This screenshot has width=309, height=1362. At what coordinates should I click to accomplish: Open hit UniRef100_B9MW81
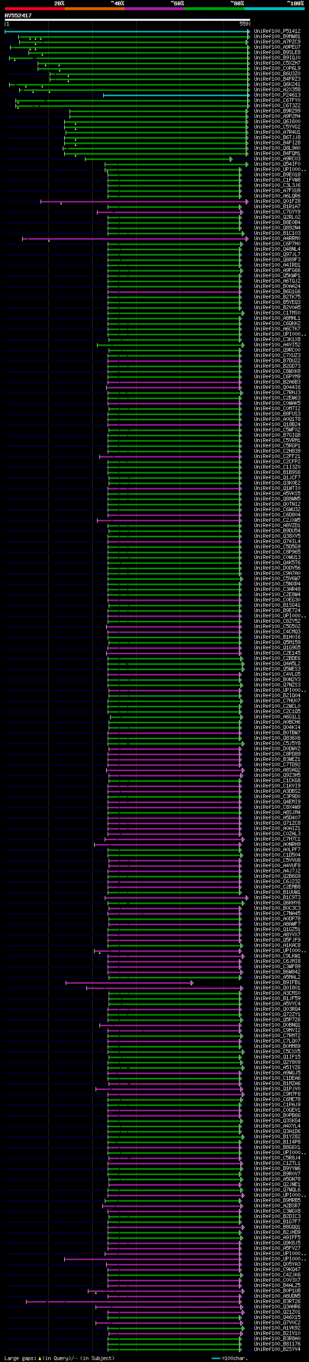(x=277, y=37)
